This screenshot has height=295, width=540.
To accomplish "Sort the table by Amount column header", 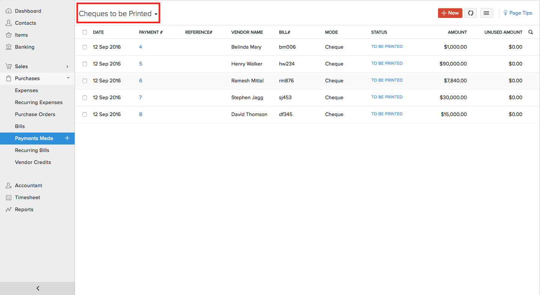I will tap(457, 32).
